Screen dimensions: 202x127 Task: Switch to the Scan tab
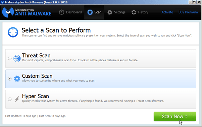(94, 12)
